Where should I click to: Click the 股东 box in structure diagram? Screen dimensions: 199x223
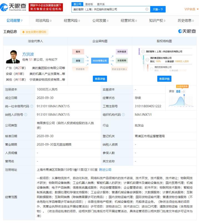pos(78,52)
